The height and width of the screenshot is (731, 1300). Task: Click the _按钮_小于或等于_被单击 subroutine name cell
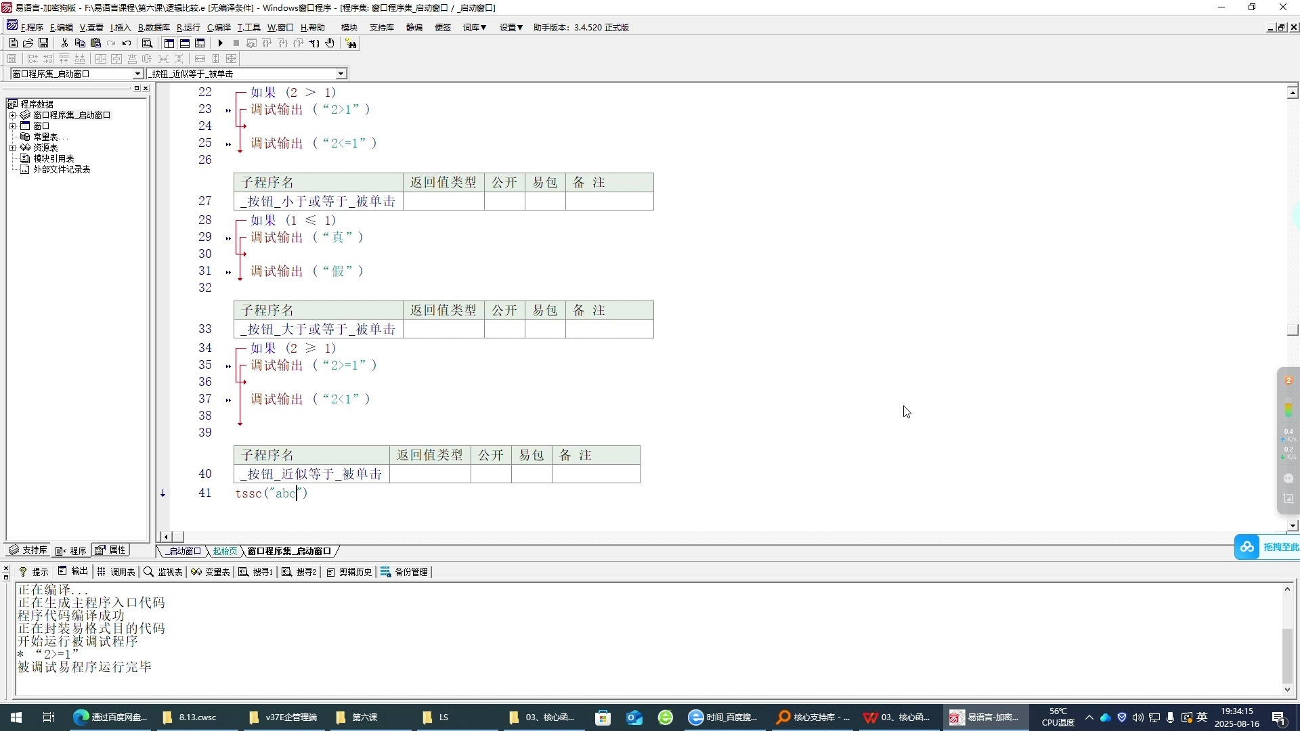[x=318, y=201]
